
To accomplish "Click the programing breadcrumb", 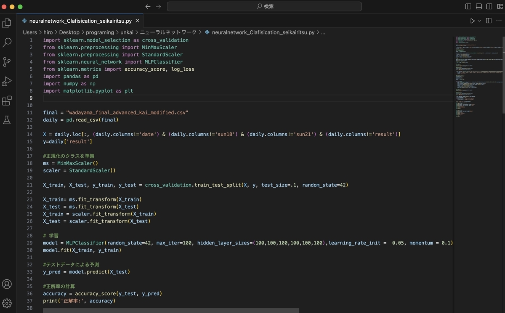I will pyautogui.click(x=100, y=32).
